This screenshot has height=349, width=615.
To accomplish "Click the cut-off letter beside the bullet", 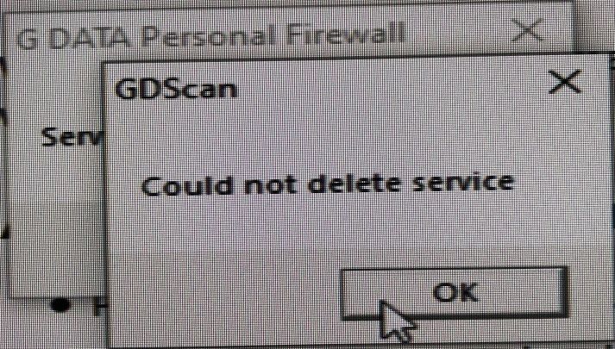I will click(x=98, y=307).
